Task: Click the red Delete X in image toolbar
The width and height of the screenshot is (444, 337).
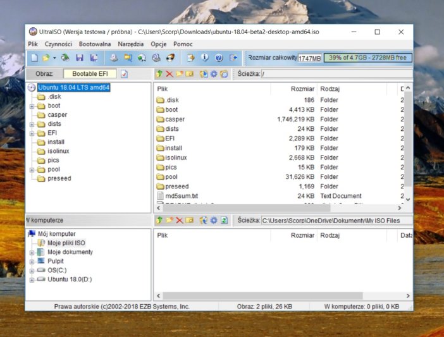Action: [170, 74]
